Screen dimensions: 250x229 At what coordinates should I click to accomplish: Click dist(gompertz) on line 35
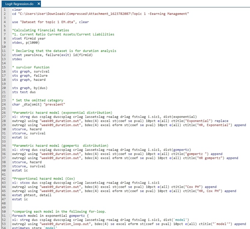[177, 150]
